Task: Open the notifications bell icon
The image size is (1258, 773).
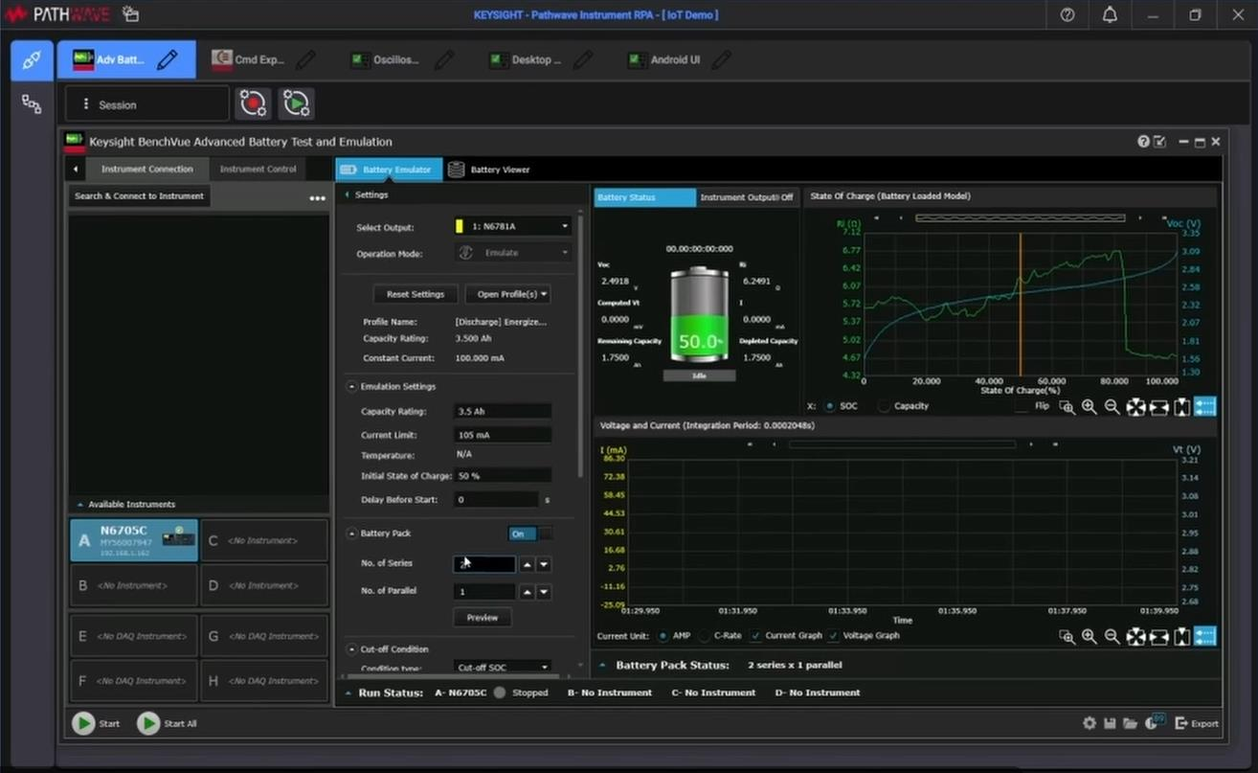Action: click(x=1110, y=15)
